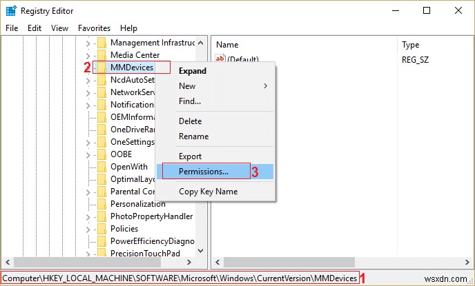
Task: Click the Notifications folder icon
Action: point(101,105)
